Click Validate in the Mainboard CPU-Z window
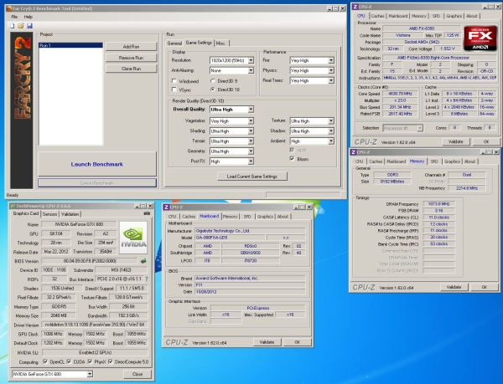 (267, 342)
